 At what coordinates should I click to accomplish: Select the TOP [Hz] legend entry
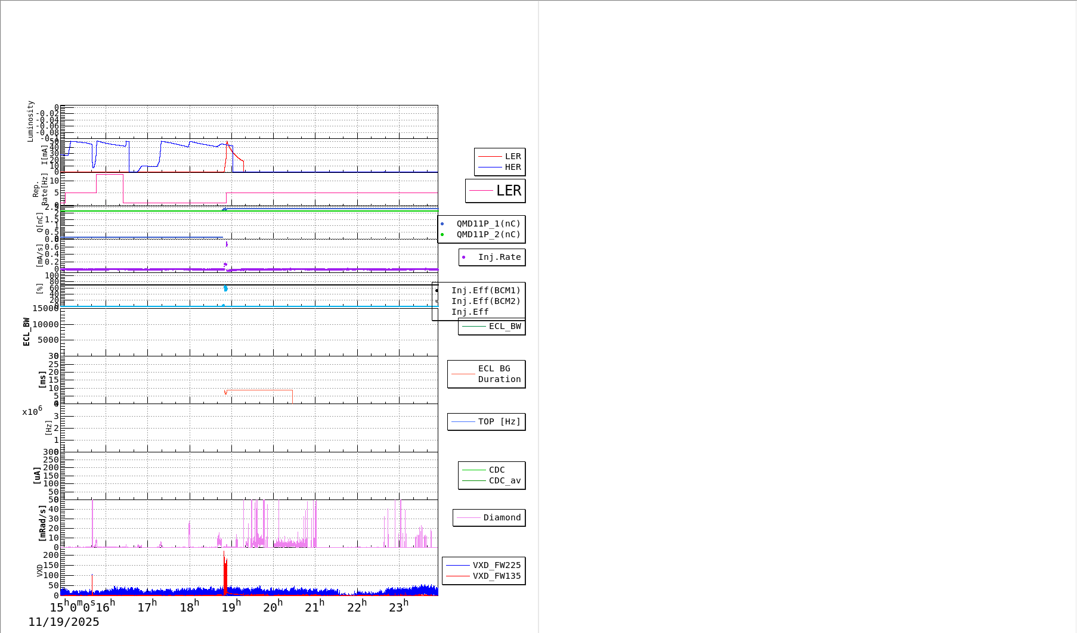[x=499, y=422]
